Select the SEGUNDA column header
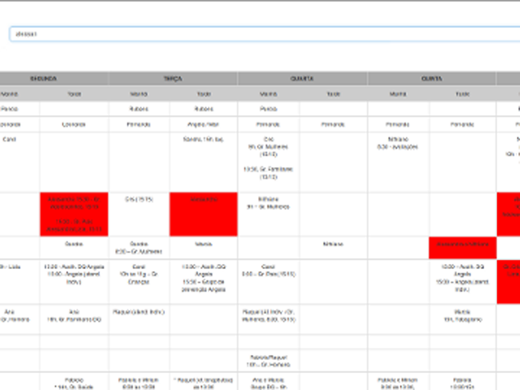520x390 pixels. point(44,79)
